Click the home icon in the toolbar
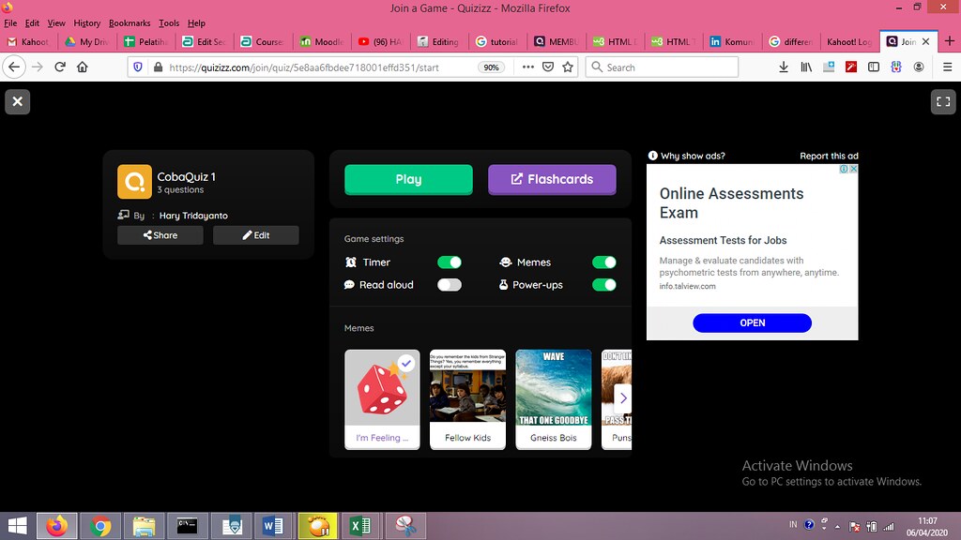961x540 pixels. [x=83, y=67]
